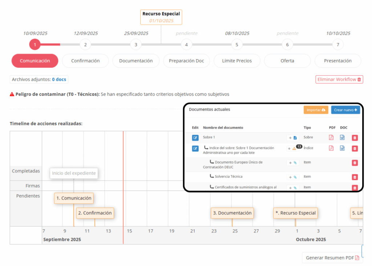Image resolution: width=372 pixels, height=266 pixels.
Task: Edit the Indice del sobre row
Action: pyautogui.click(x=195, y=148)
